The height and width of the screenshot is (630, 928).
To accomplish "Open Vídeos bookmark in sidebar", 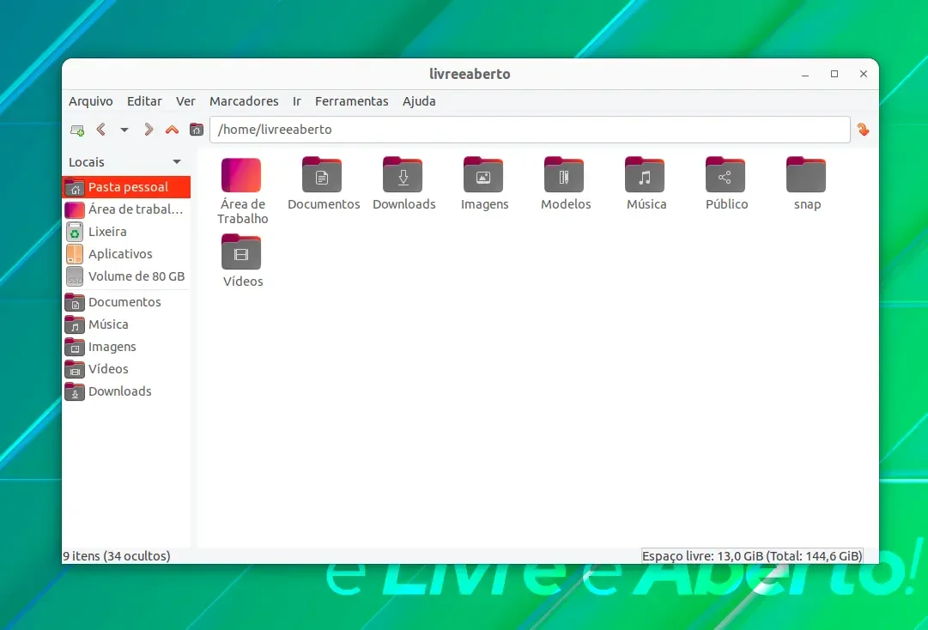I will coord(126,369).
